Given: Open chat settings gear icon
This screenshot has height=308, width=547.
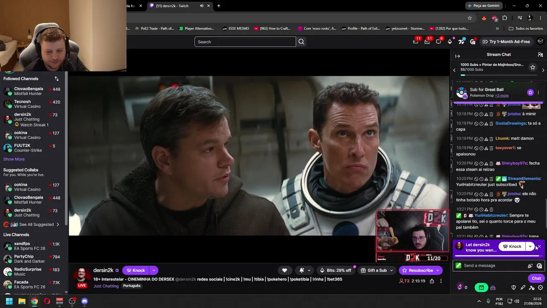Looking at the screenshot, I should tap(541, 287).
